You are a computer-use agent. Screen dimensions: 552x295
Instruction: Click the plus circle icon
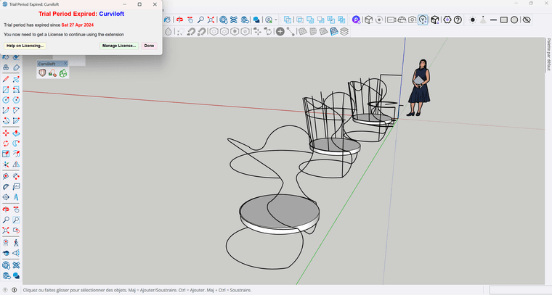coord(280,32)
